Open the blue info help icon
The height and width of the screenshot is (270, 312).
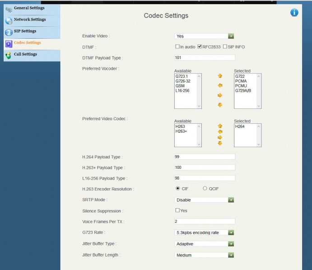(294, 13)
